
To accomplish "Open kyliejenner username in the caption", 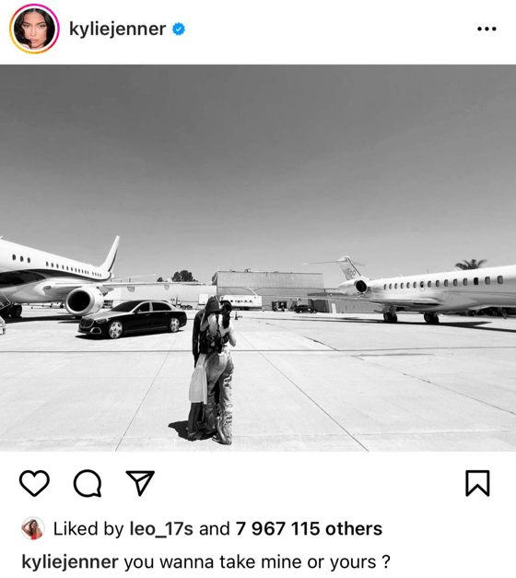I will click(x=70, y=562).
